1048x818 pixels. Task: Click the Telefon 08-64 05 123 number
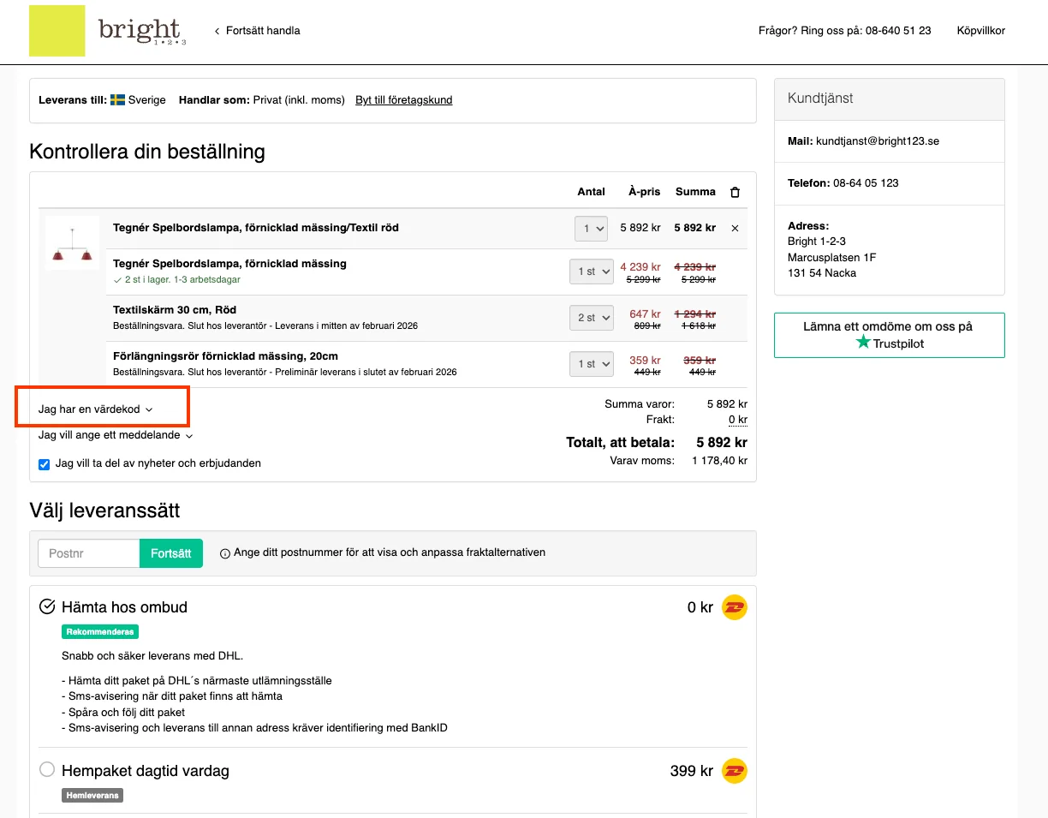pos(866,183)
